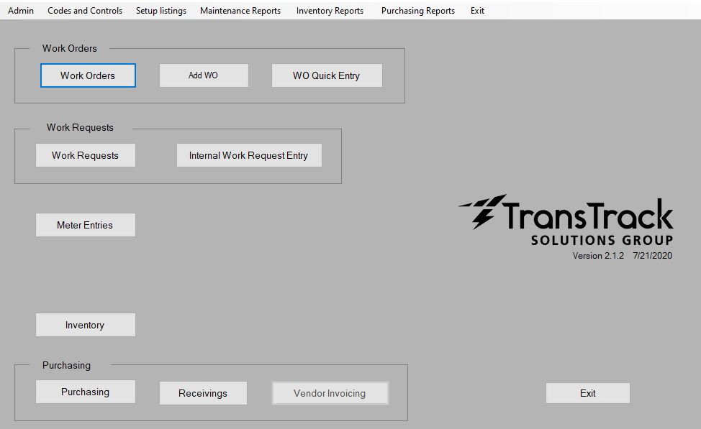Click the Add WO button

click(204, 75)
